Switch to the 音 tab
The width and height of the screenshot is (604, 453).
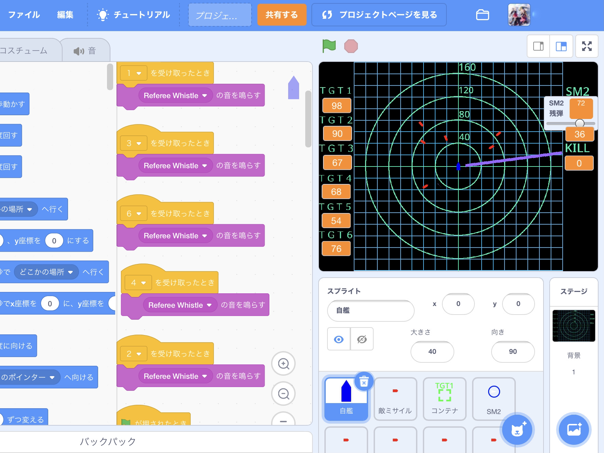pos(85,51)
